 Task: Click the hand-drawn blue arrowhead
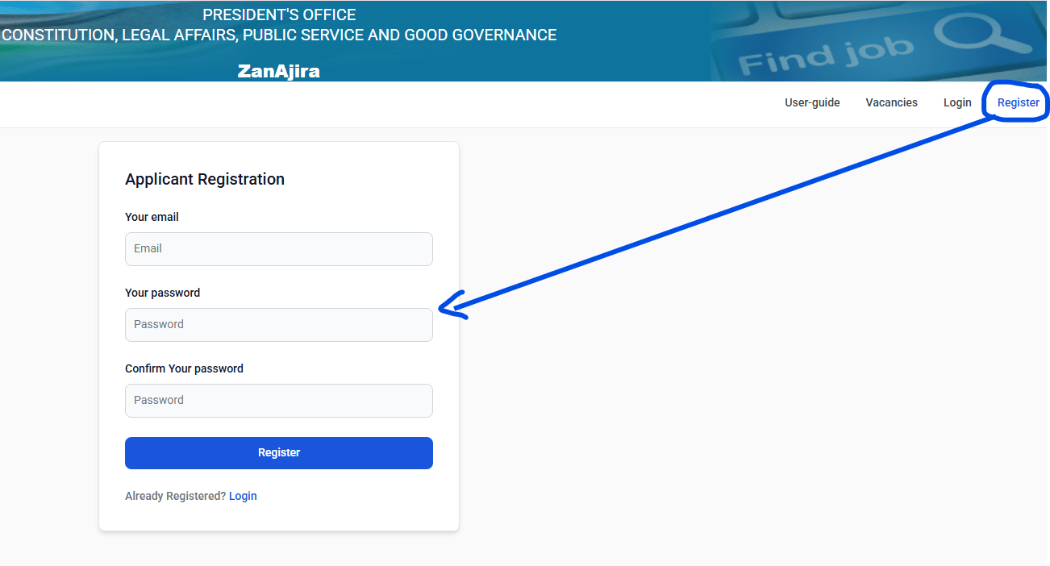450,306
